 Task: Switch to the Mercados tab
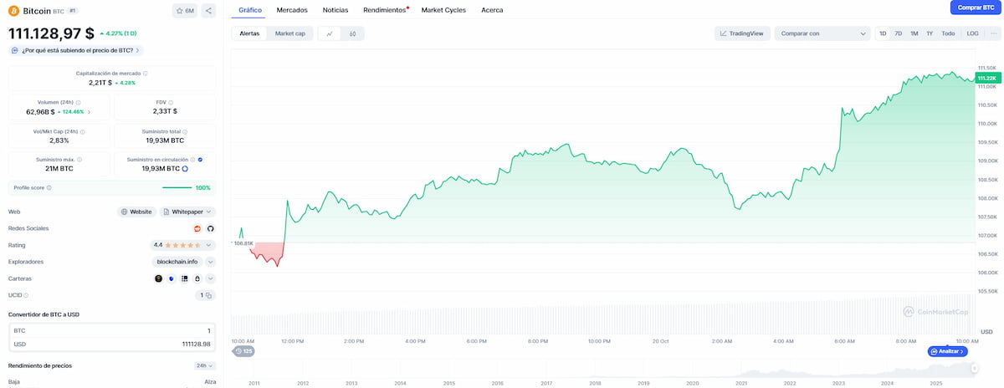pyautogui.click(x=292, y=10)
